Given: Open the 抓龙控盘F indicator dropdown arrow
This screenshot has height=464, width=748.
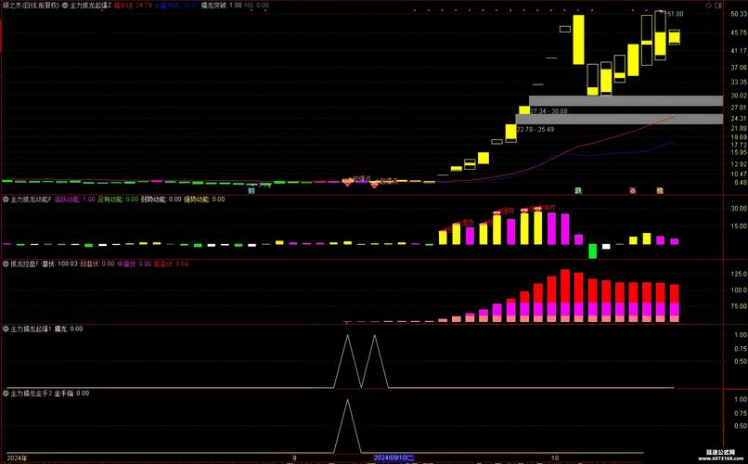Looking at the screenshot, I should point(6,264).
